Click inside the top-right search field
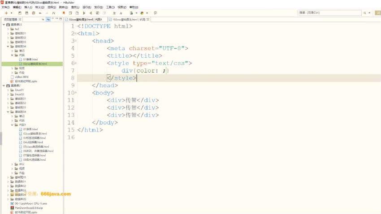 (x=330, y=13)
